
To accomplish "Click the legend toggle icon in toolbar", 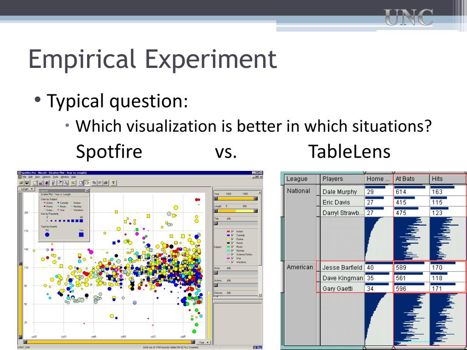I will pos(87,183).
